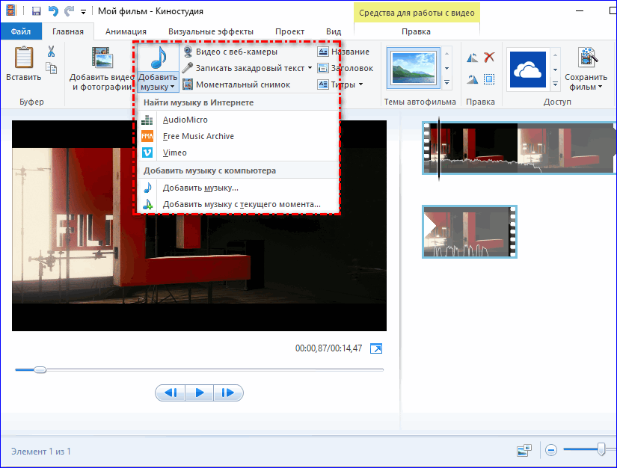Select the second clip thumbnail in storyboard

click(470, 233)
